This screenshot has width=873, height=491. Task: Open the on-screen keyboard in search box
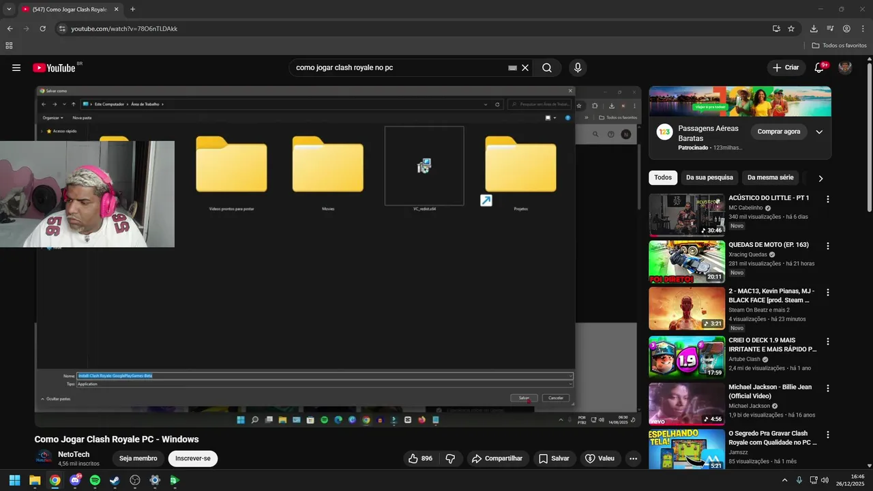[x=512, y=68]
